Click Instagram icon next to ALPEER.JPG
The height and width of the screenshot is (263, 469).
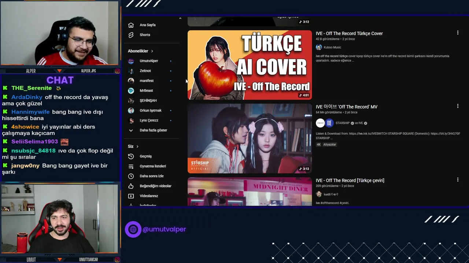tap(117, 71)
